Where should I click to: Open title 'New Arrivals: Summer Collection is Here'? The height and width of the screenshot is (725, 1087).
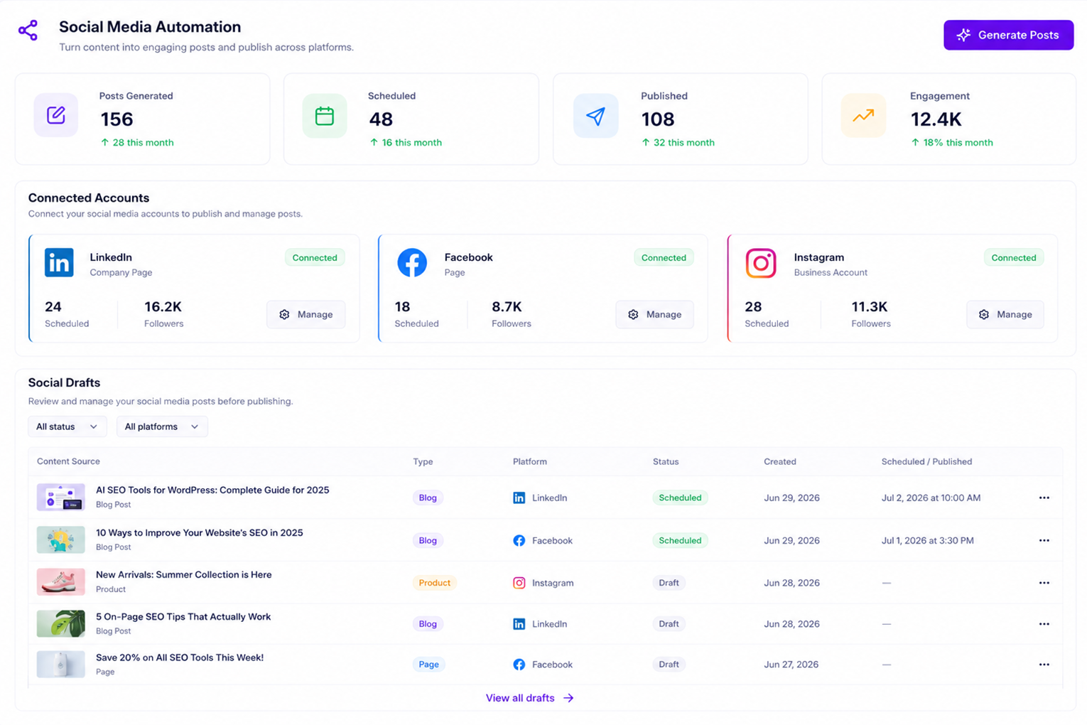coord(184,574)
